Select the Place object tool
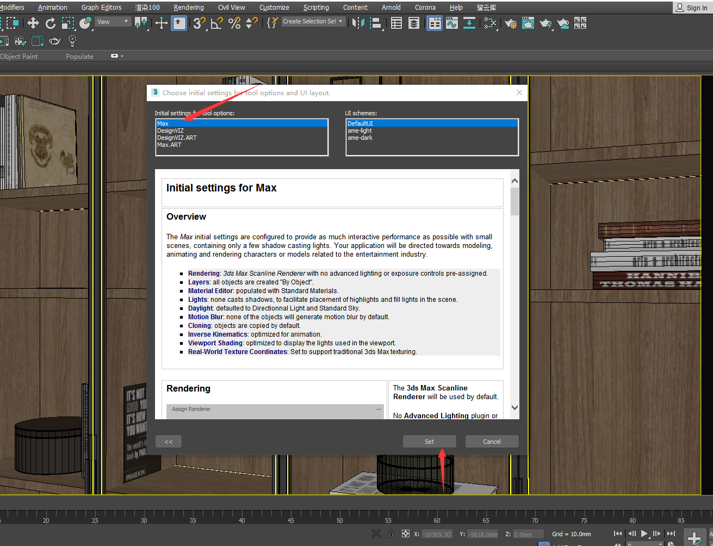The height and width of the screenshot is (546, 713). click(x=85, y=23)
